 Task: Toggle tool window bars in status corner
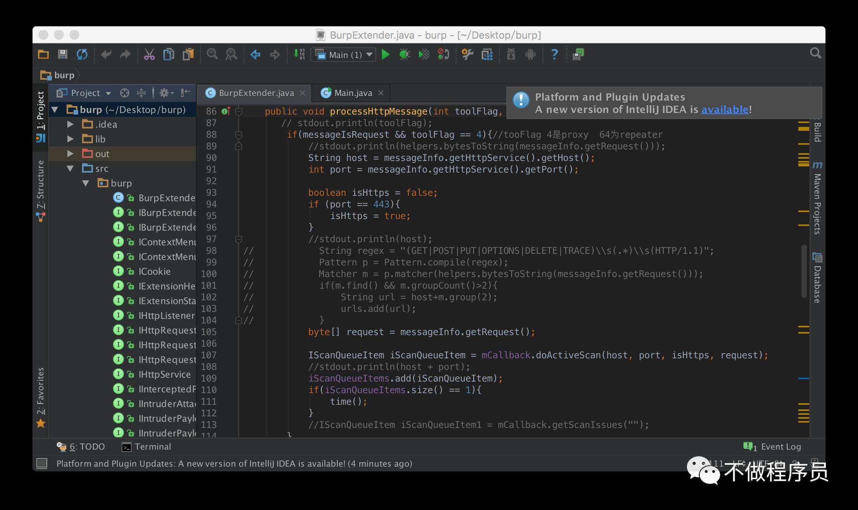point(42,463)
